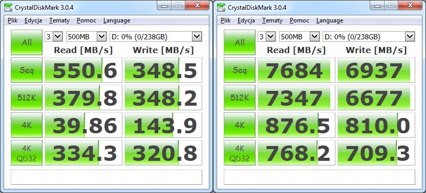Click the 379.8 512K read result
The image size is (426, 193).
[x=83, y=98]
